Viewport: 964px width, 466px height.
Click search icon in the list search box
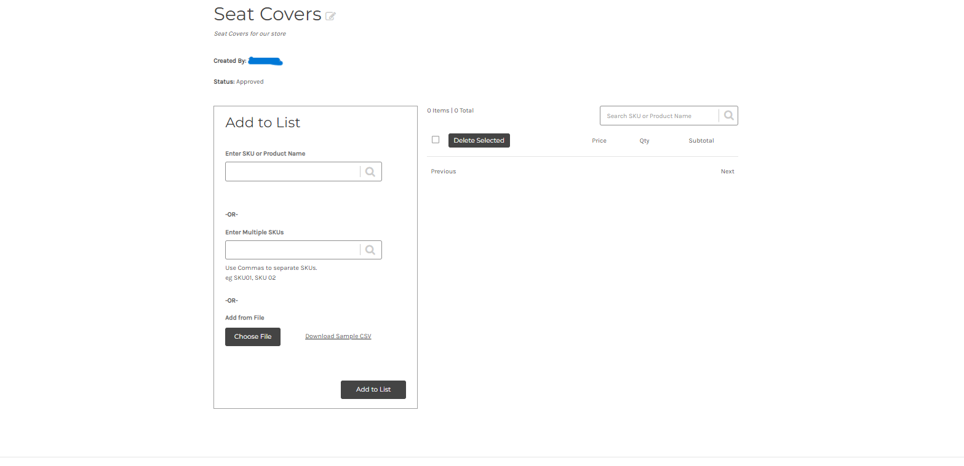pyautogui.click(x=728, y=116)
